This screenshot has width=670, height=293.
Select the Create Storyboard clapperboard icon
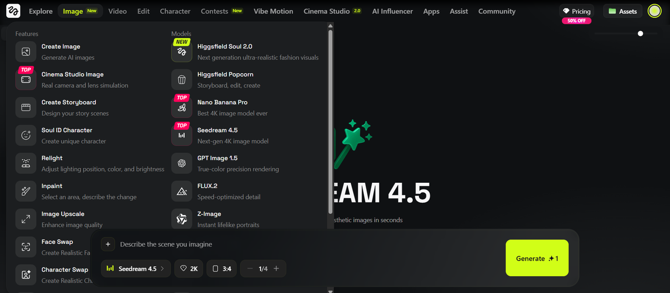(26, 108)
